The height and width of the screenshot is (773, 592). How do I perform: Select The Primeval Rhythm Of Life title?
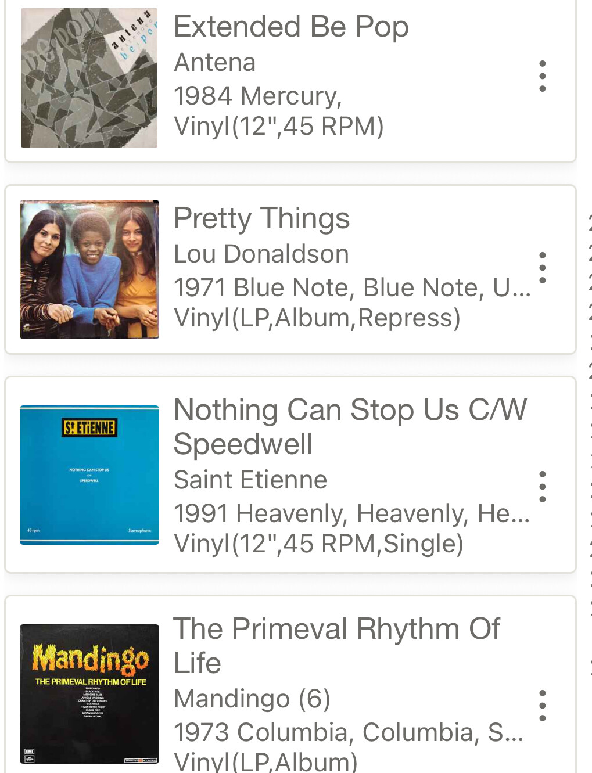(336, 646)
